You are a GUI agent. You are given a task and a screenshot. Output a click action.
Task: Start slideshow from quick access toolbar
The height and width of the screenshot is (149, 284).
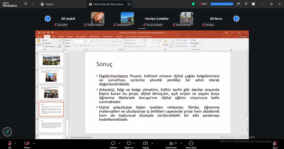click(52, 33)
